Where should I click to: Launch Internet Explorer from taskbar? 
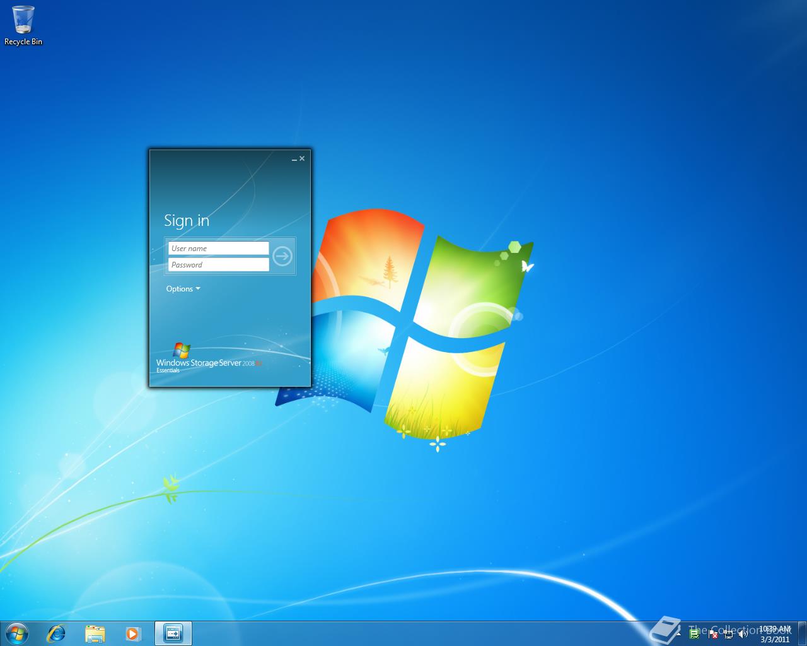pos(57,633)
